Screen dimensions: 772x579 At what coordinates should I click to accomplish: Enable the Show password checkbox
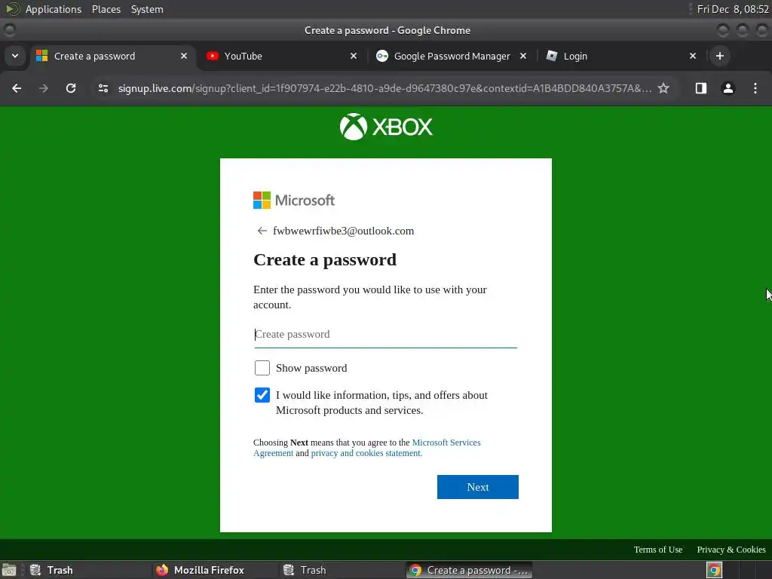(262, 368)
